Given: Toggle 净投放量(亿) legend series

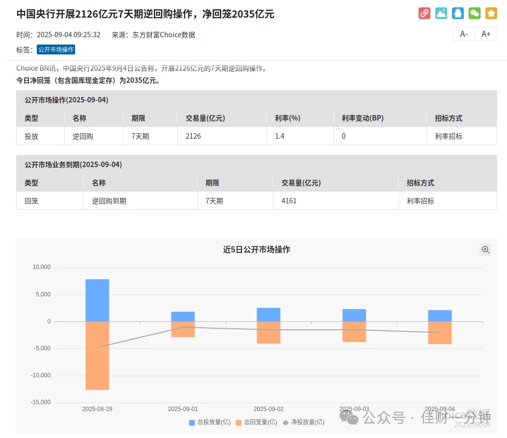Looking at the screenshot, I should click(303, 422).
